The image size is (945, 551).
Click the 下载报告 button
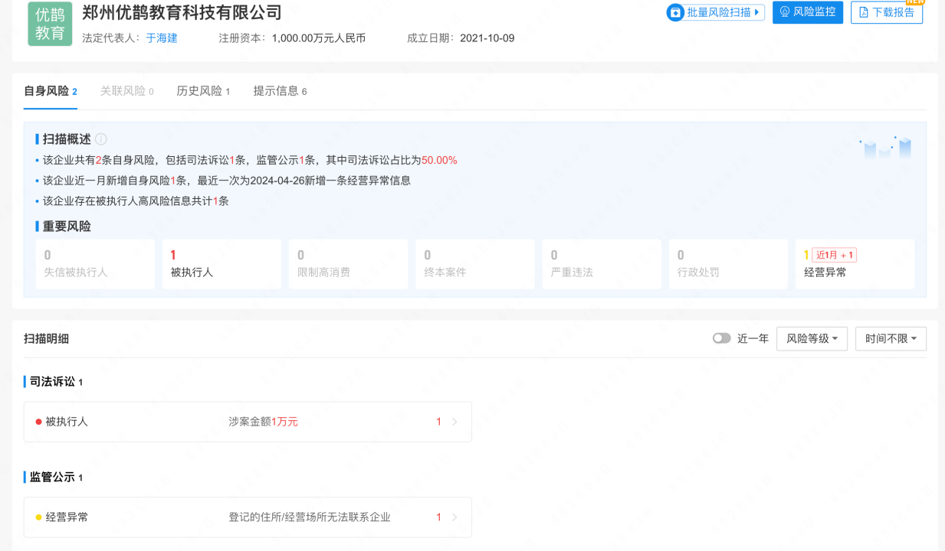pyautogui.click(x=887, y=12)
